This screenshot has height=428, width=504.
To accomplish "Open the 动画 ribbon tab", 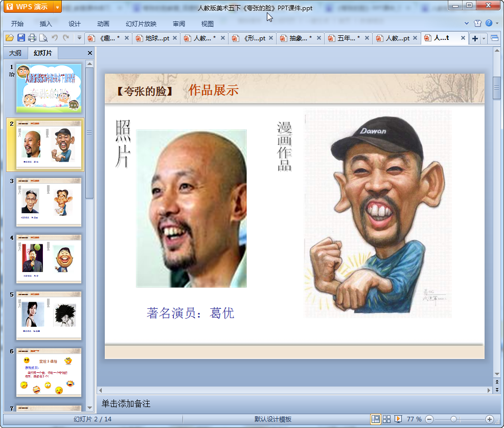I will (x=103, y=24).
